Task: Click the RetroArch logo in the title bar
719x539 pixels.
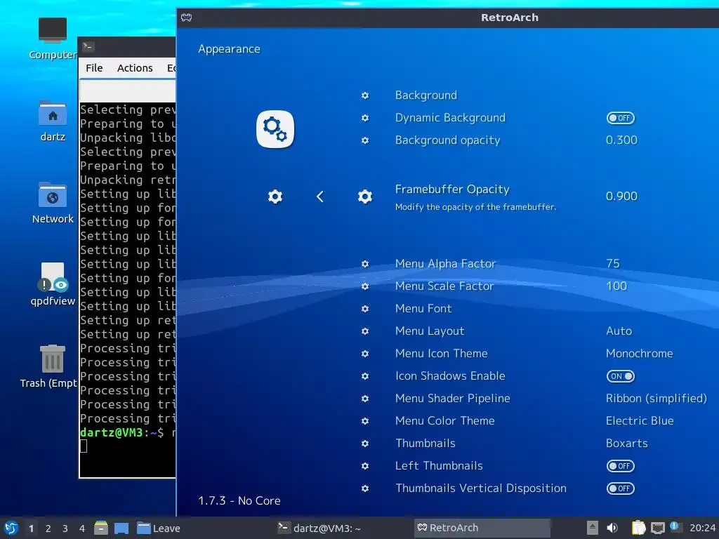Action: pyautogui.click(x=186, y=18)
